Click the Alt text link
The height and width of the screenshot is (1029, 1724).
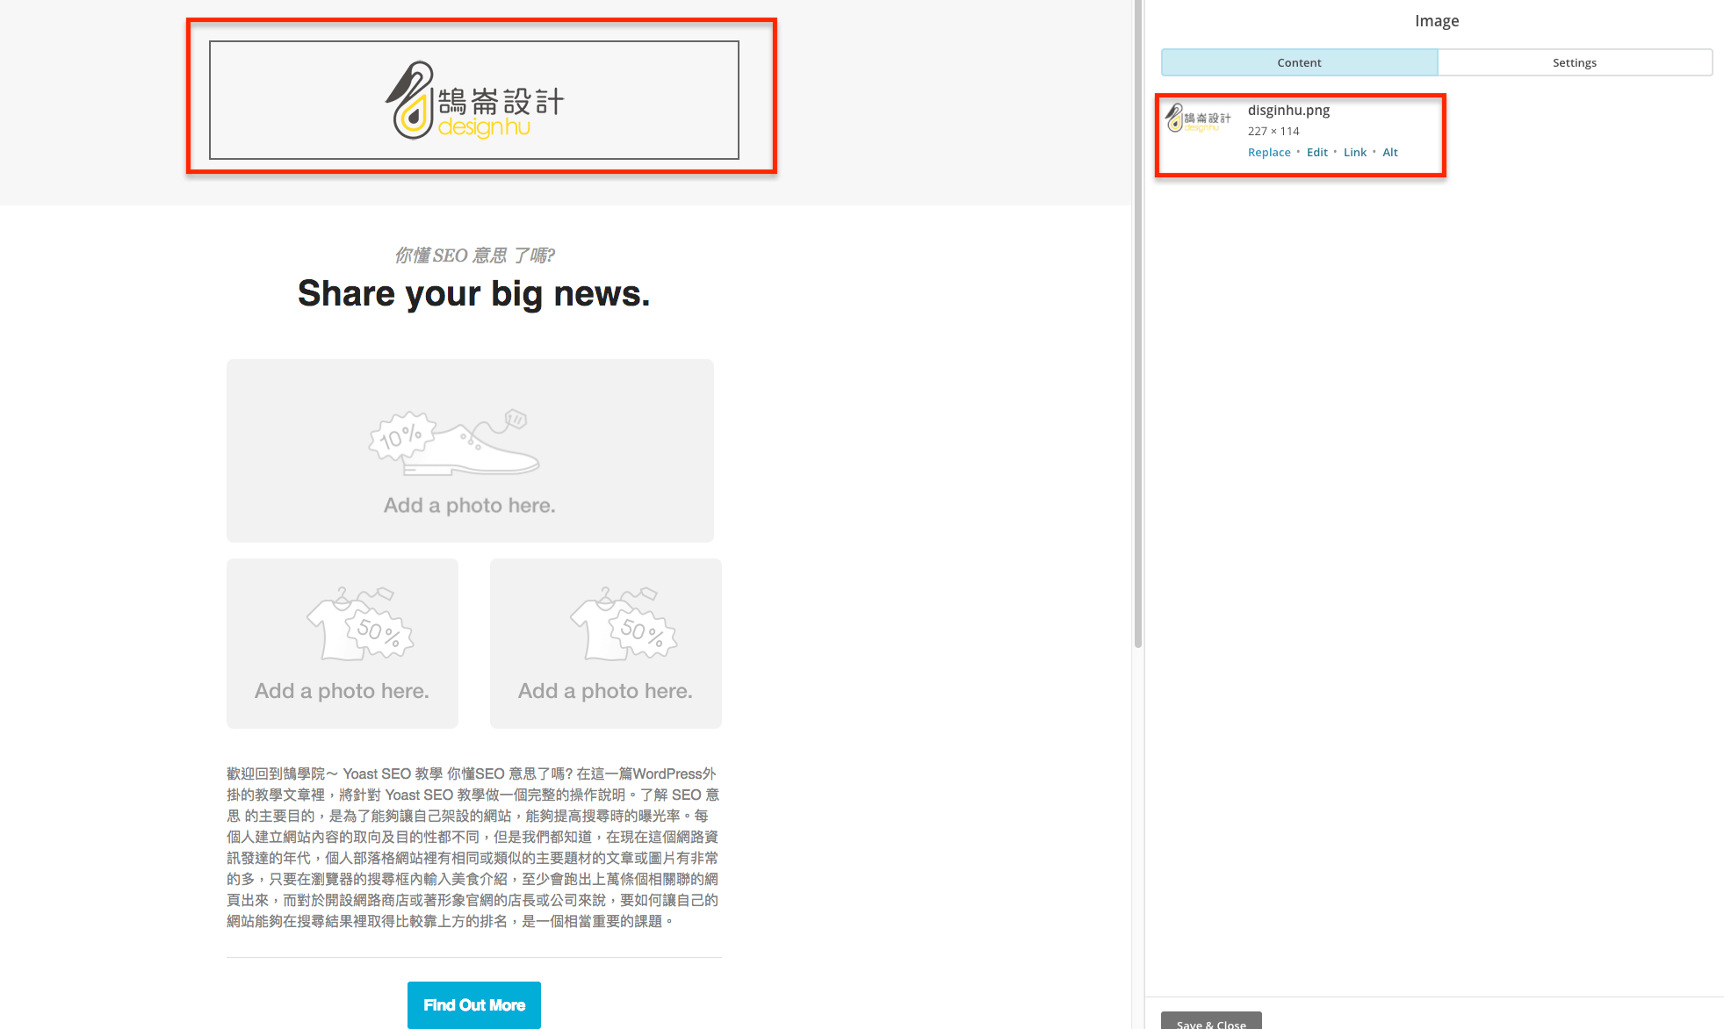(1389, 152)
